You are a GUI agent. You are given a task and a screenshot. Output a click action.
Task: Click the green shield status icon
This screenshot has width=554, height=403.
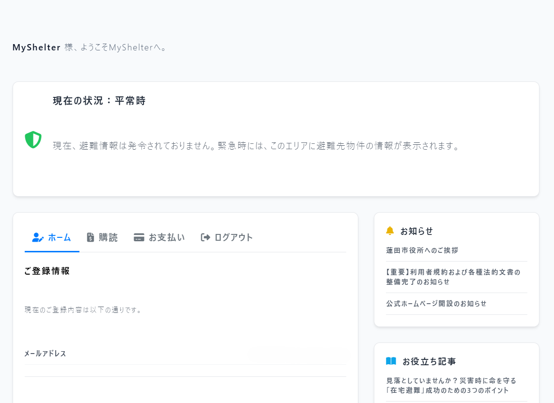pyautogui.click(x=33, y=139)
